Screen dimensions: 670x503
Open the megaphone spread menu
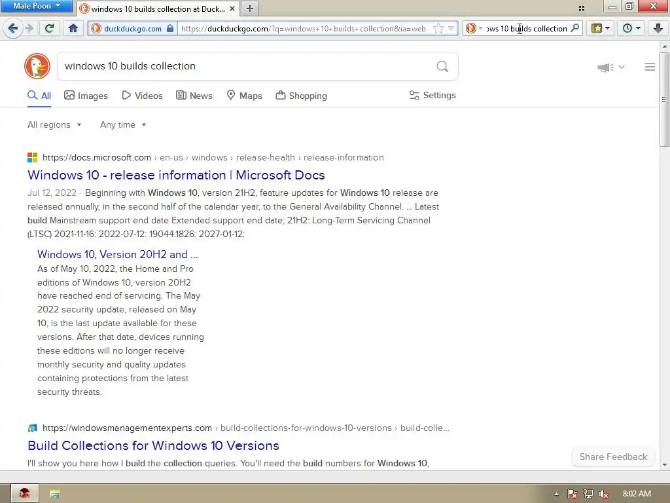coord(610,67)
